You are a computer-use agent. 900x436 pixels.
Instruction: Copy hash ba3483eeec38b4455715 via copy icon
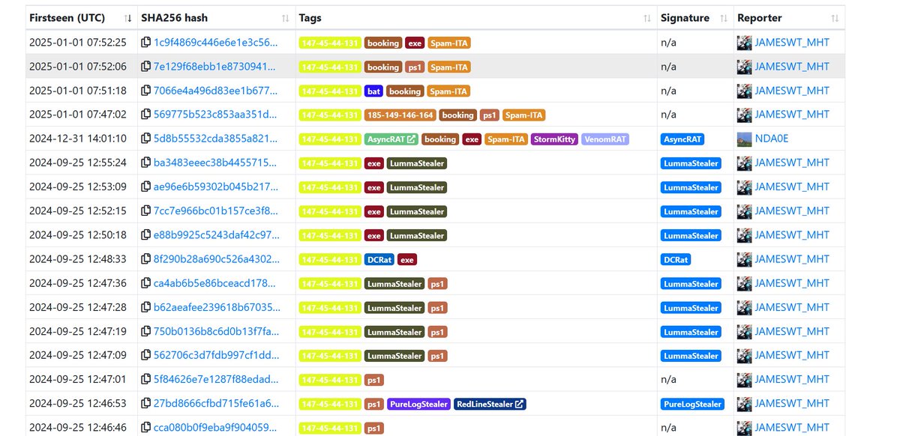click(146, 163)
